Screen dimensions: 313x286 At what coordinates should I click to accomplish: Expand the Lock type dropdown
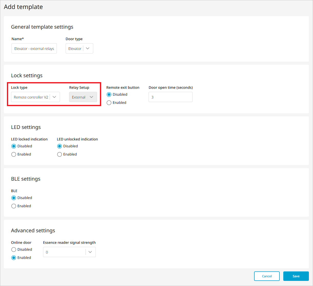tap(35, 97)
